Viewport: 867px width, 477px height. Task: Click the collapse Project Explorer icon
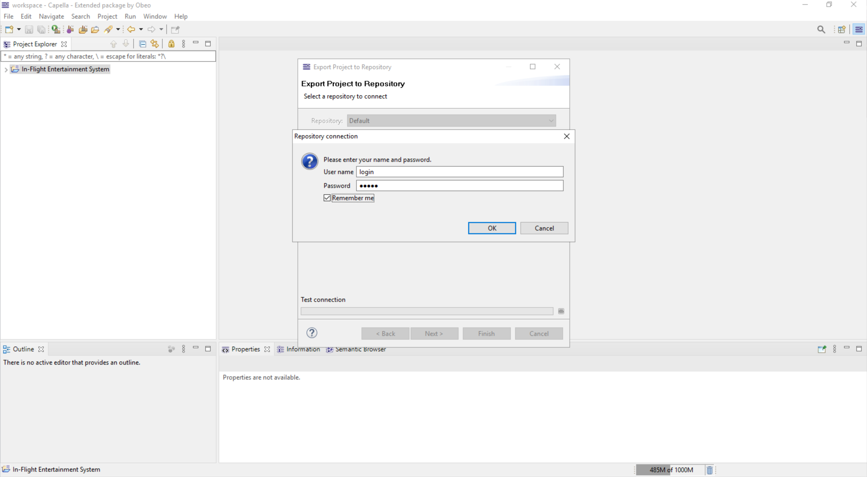click(x=143, y=44)
